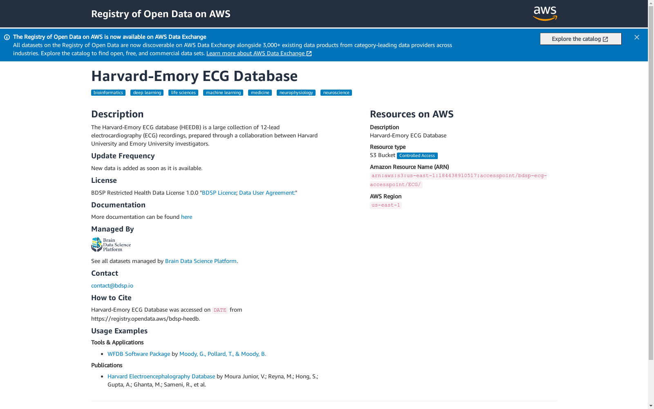Click 'New data is added as soon as it is available.'

pyautogui.click(x=147, y=168)
